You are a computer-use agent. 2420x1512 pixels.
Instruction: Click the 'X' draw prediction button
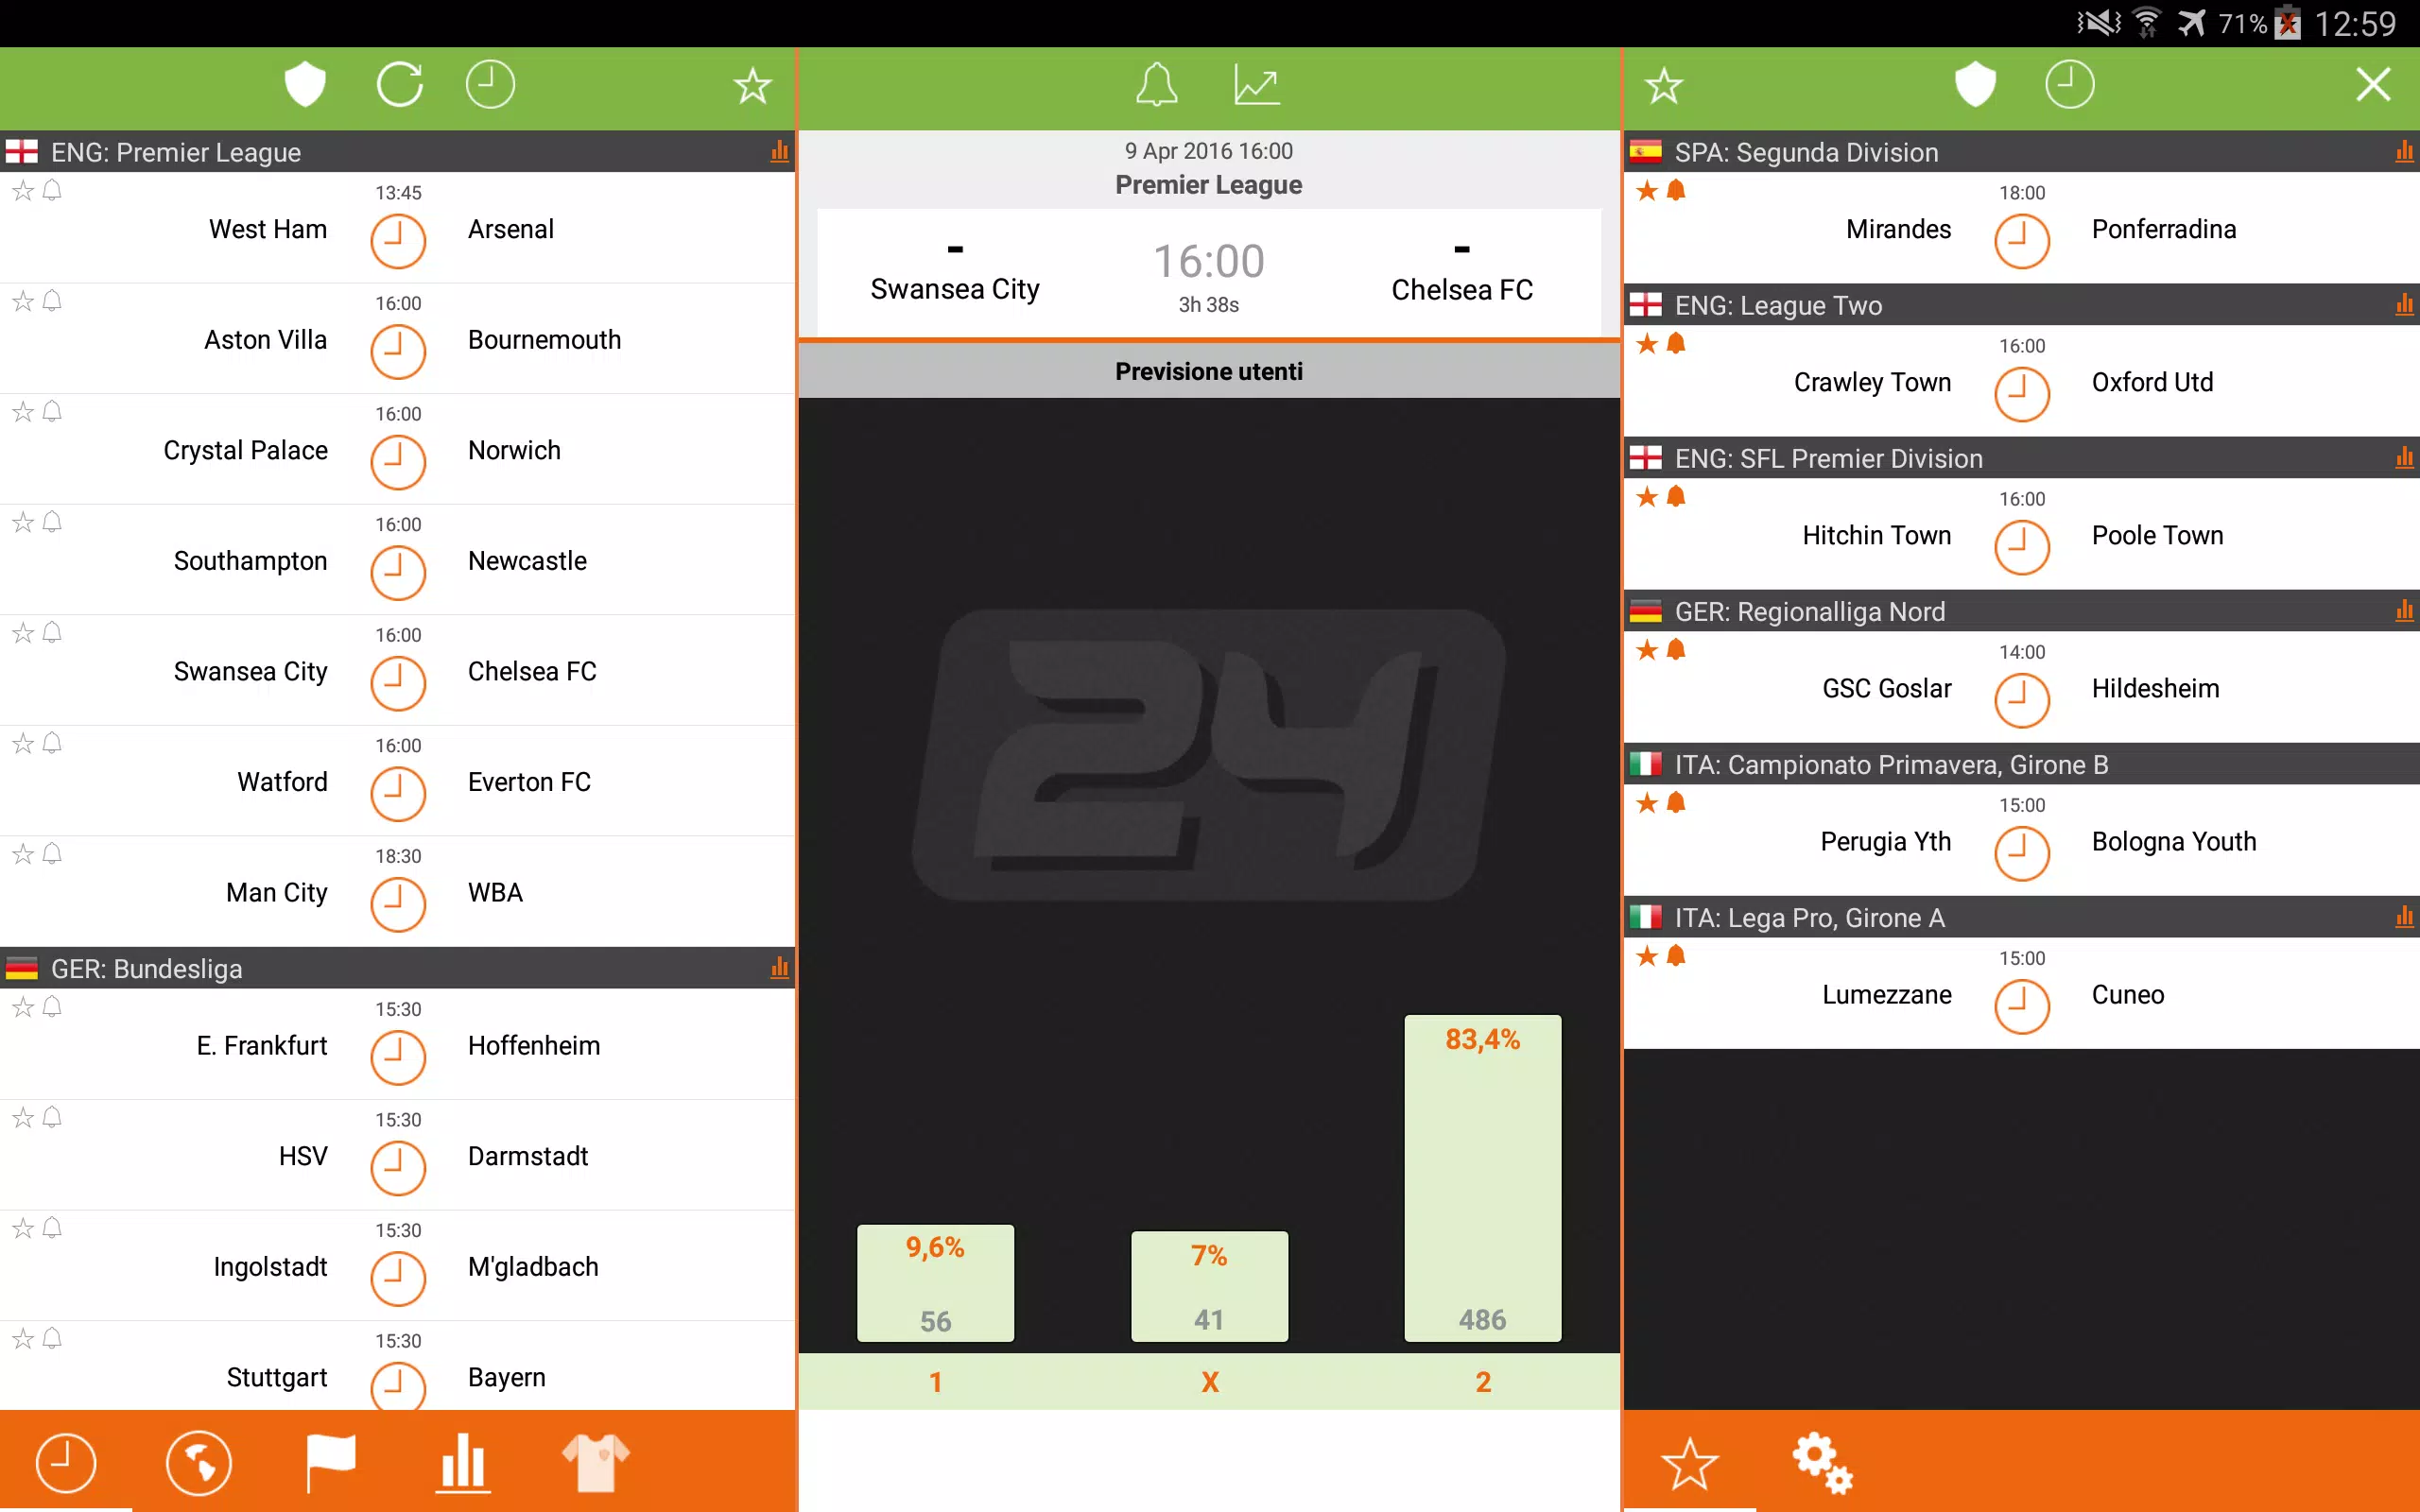tap(1207, 1382)
